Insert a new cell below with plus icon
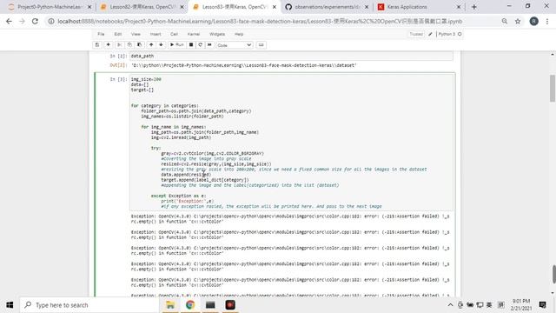 [108, 44]
